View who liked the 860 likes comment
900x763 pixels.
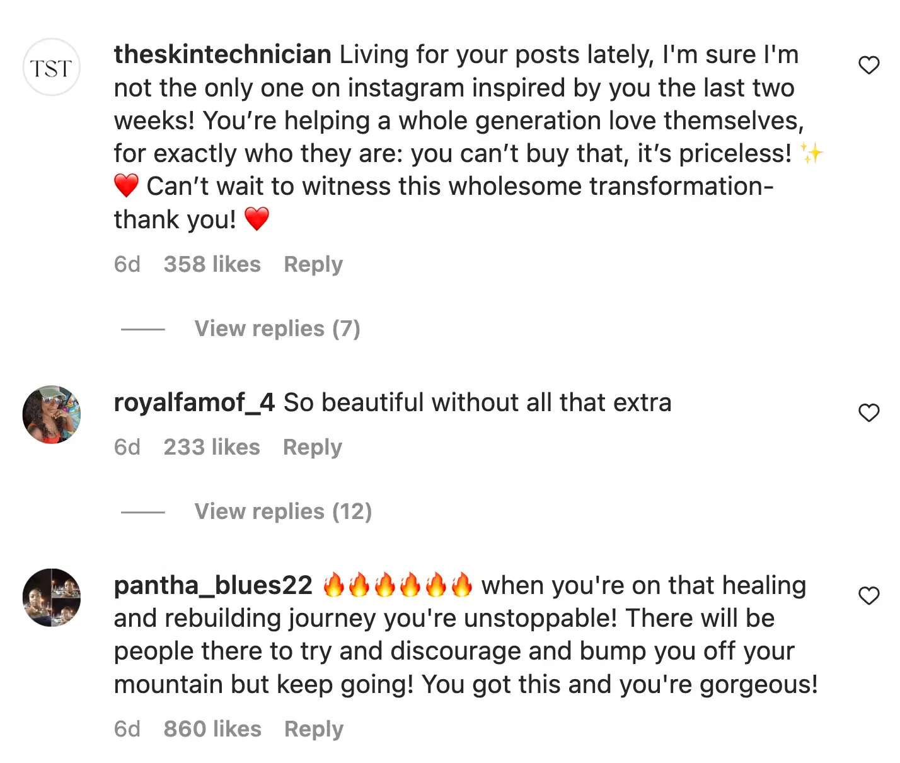point(212,729)
